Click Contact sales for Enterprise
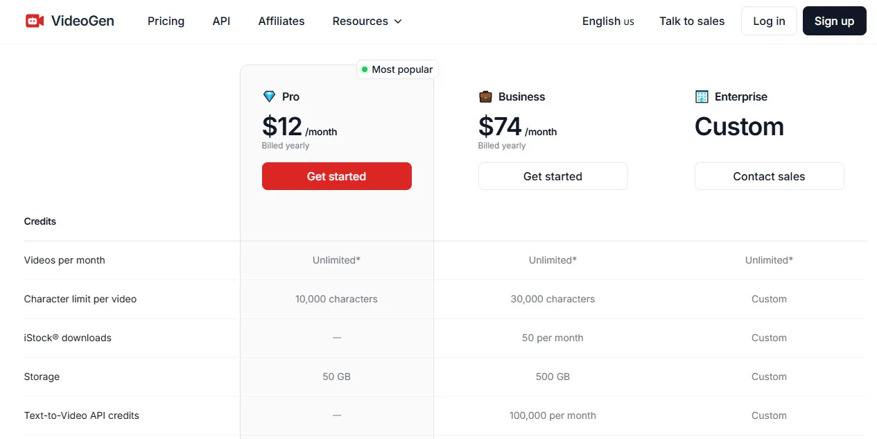877x439 pixels. click(769, 176)
